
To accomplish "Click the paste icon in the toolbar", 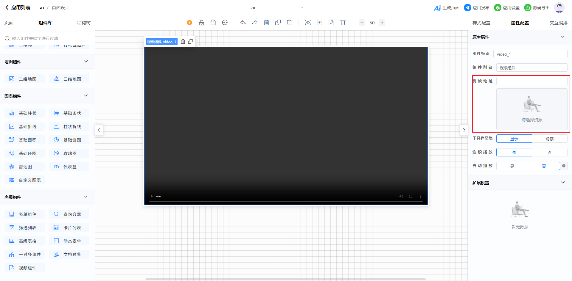I will pos(290,23).
